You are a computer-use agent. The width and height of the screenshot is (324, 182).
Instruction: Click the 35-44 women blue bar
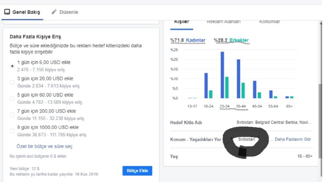[x=239, y=79]
